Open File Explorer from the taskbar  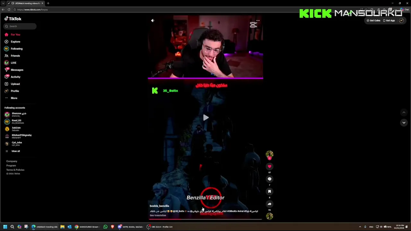[x=62, y=227]
